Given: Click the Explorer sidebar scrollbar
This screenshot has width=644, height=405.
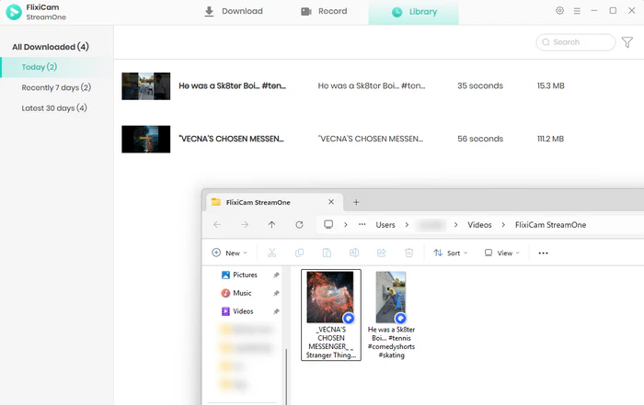Looking at the screenshot, I should 286,376.
